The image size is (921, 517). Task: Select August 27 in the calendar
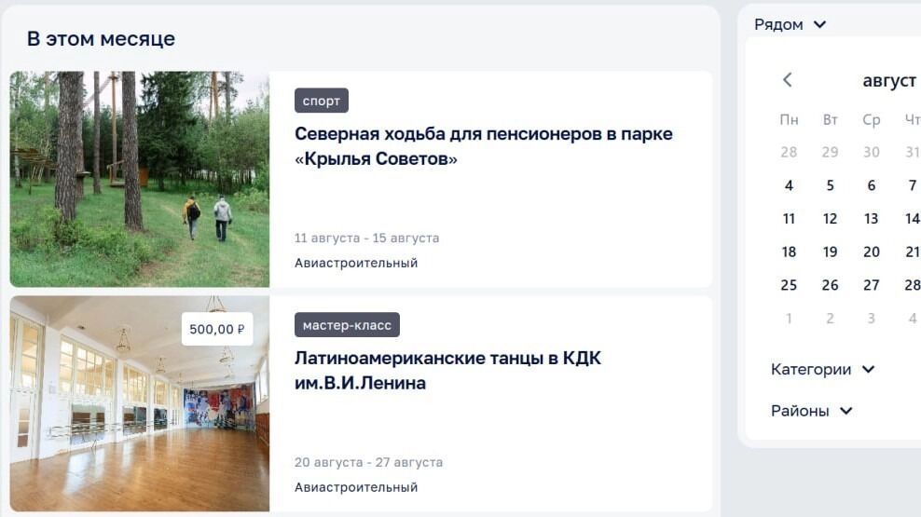(871, 285)
